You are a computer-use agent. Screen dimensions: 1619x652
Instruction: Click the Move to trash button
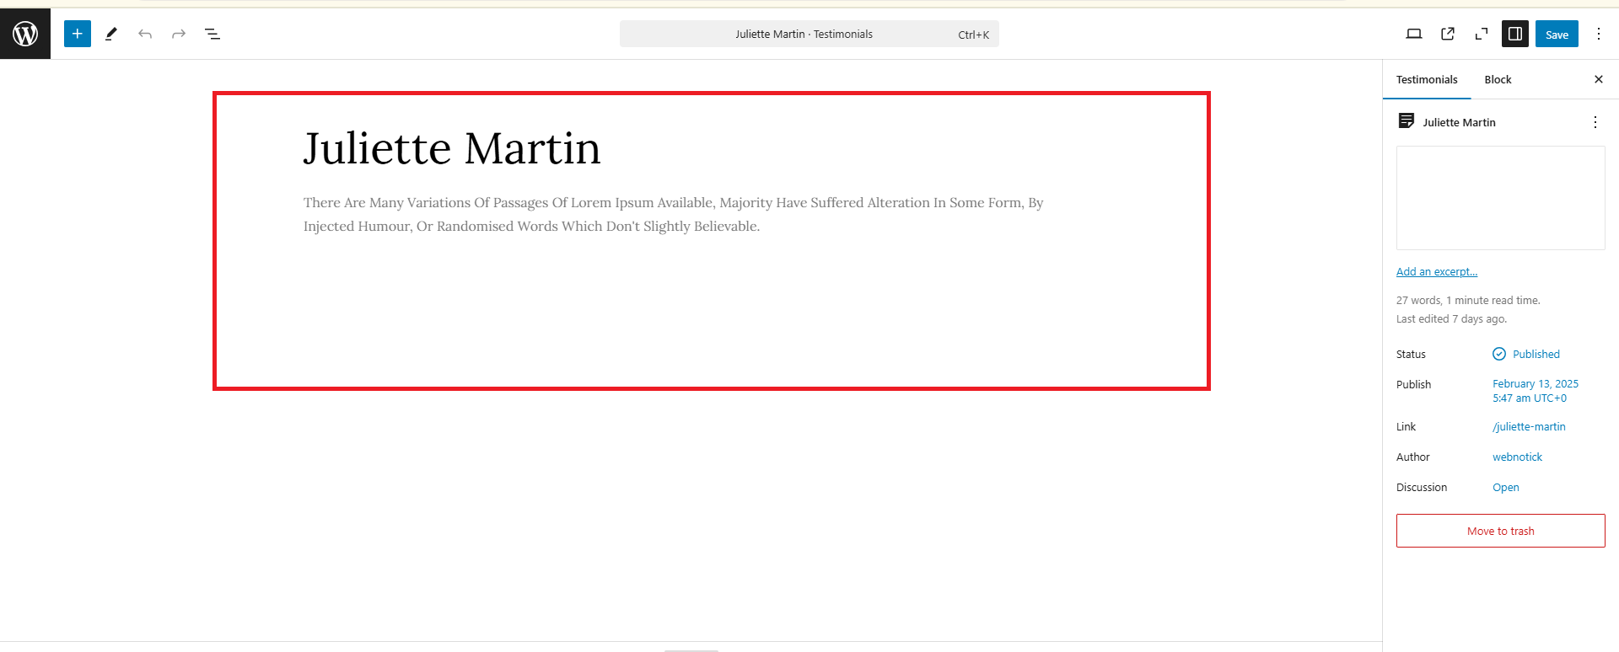coord(1500,531)
